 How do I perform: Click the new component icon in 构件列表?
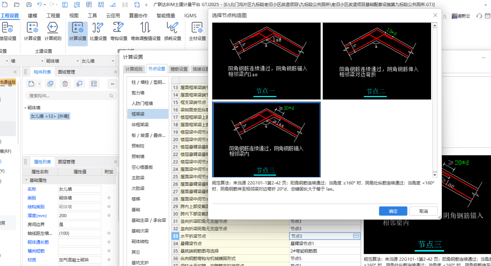pos(31,84)
